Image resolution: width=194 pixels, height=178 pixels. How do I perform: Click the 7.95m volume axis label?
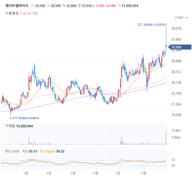click(176, 138)
